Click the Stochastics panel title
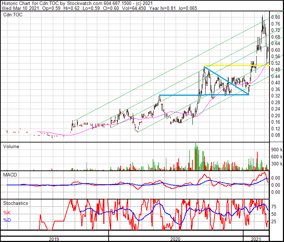This screenshot has width=284, height=242. pyautogui.click(x=16, y=203)
